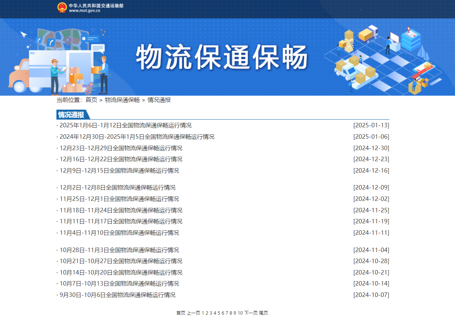Click 上一页 previous page link

coord(193,313)
